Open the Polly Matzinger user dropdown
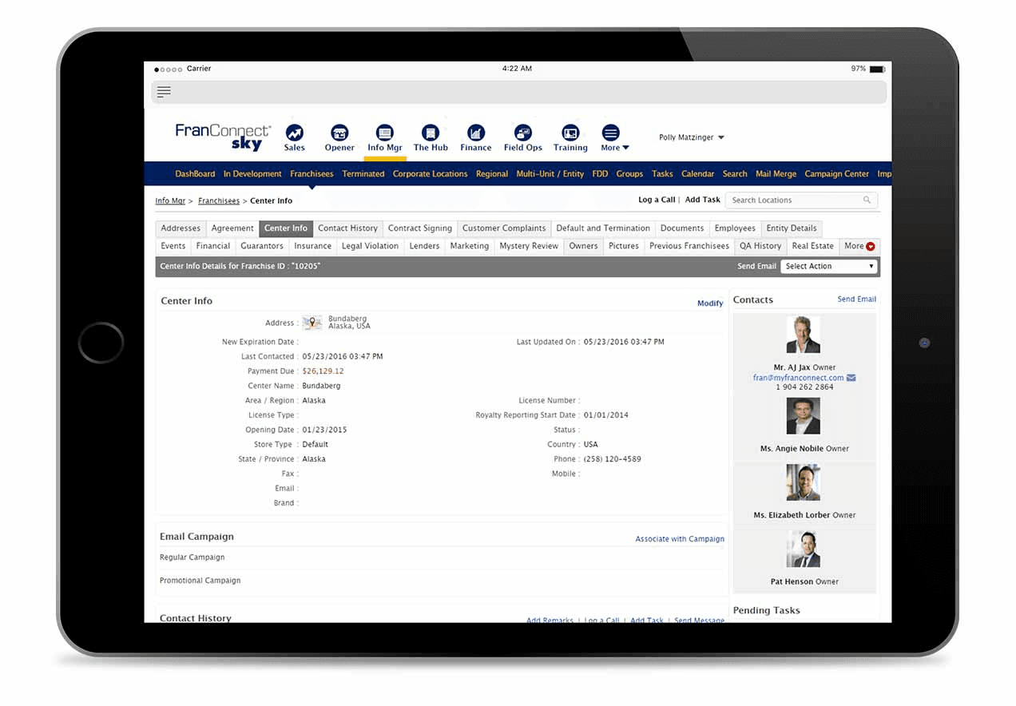1016x706 pixels. pos(692,137)
